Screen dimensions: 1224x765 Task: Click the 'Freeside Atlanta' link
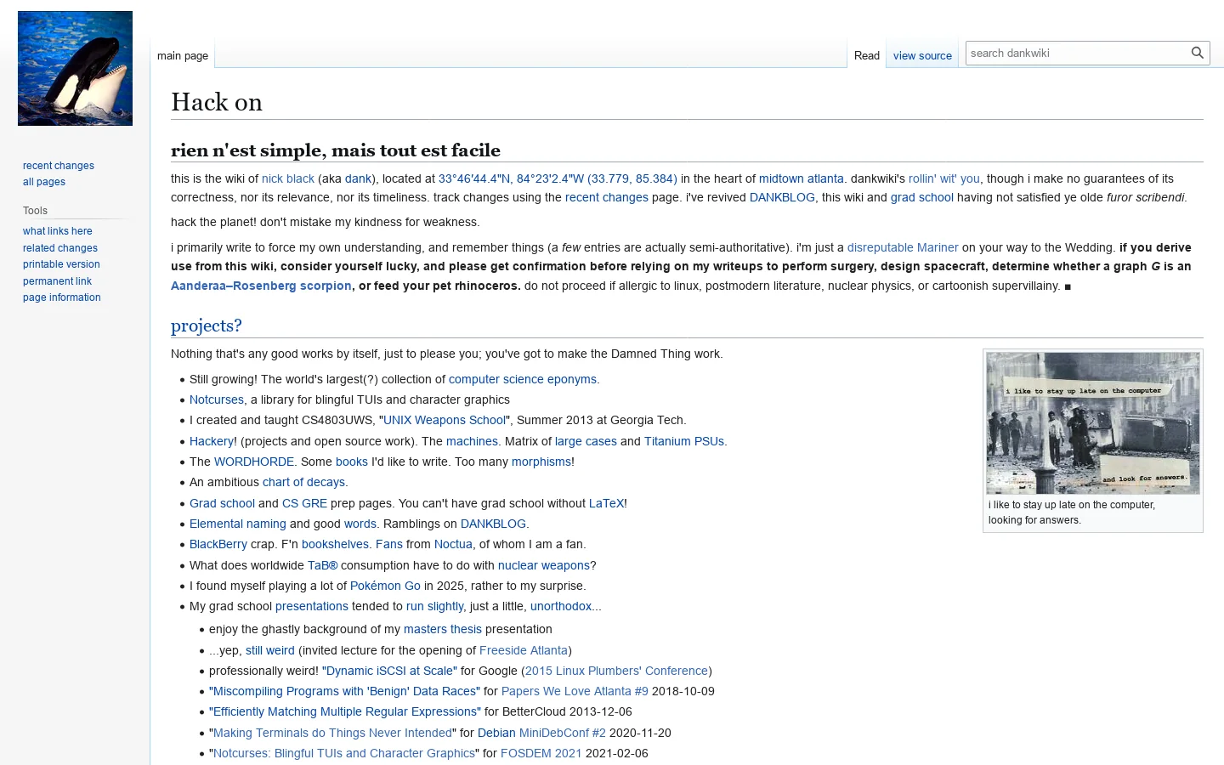click(x=524, y=650)
